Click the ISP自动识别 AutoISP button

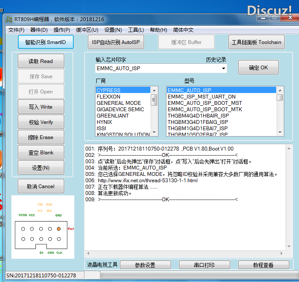116,42
